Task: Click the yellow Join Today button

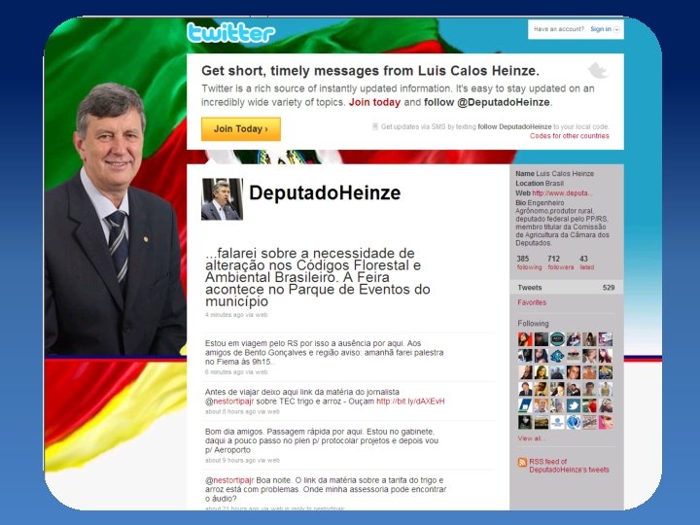Action: pos(241,129)
